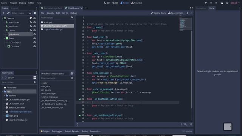Toggle FileSystem split view mode
This screenshot has width=242, height=136.
pyautogui.click(x=35, y=77)
